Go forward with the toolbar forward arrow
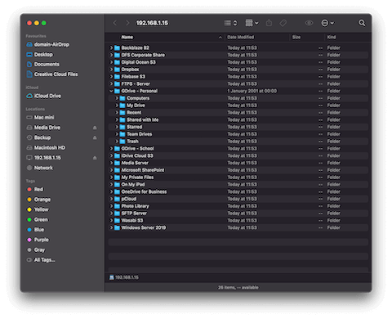This screenshot has width=392, height=319. click(127, 23)
